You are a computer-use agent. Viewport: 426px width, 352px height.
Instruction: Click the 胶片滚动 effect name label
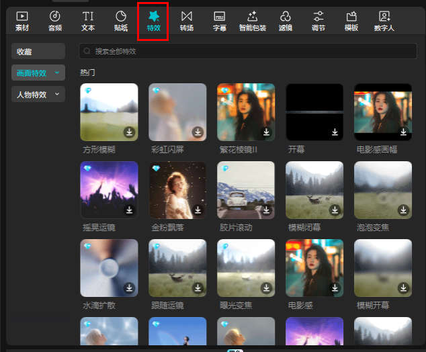[x=236, y=227]
